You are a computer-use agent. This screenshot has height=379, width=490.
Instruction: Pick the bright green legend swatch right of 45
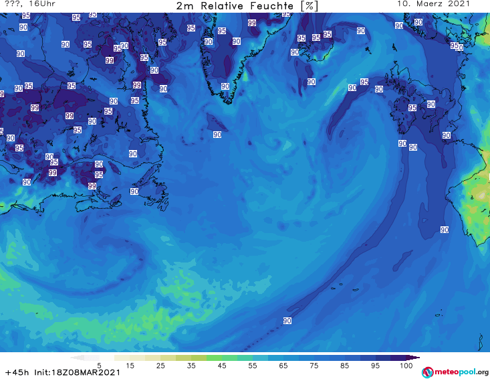[229, 358]
